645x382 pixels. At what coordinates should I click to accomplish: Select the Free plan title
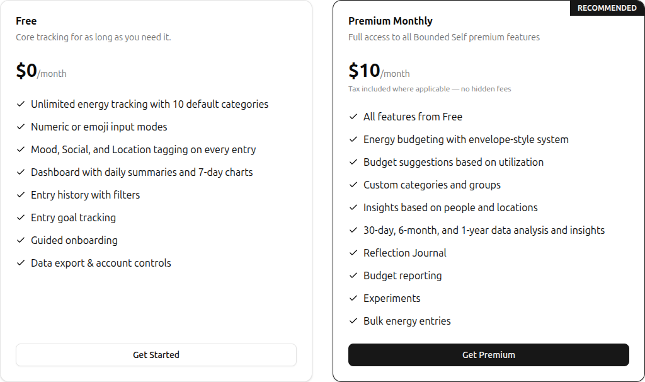26,21
